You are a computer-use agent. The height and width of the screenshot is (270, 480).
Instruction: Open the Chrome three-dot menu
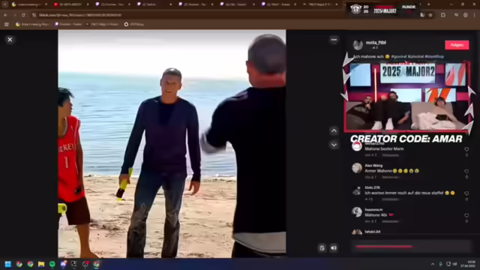[x=474, y=15]
